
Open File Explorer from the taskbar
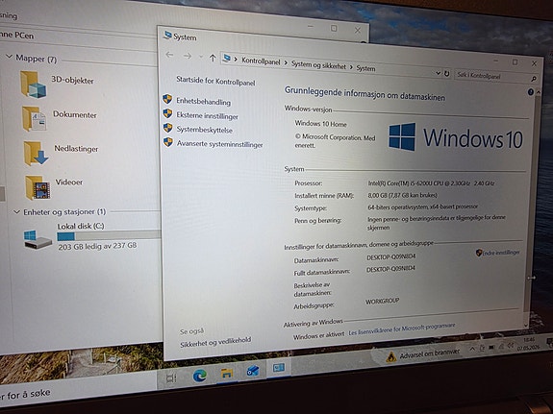(227, 373)
